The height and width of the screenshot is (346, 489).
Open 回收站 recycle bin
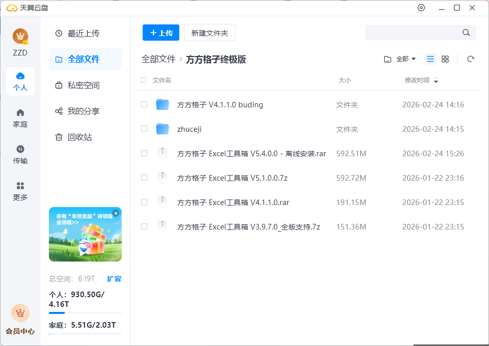coord(79,137)
